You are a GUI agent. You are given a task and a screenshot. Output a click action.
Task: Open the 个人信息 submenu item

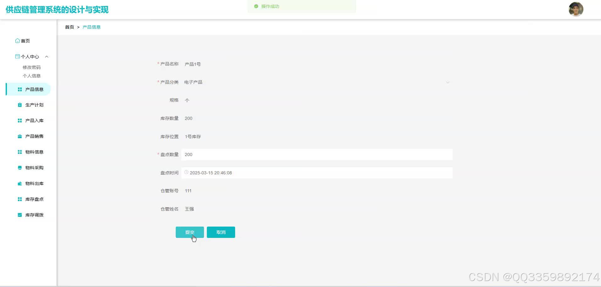(x=31, y=76)
